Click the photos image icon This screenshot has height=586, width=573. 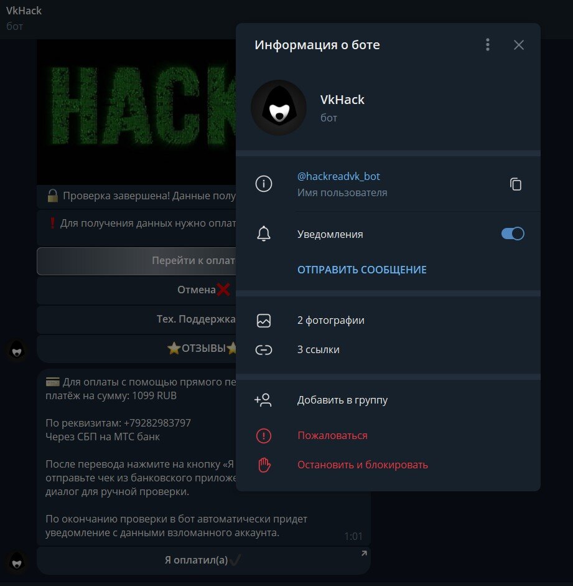264,321
